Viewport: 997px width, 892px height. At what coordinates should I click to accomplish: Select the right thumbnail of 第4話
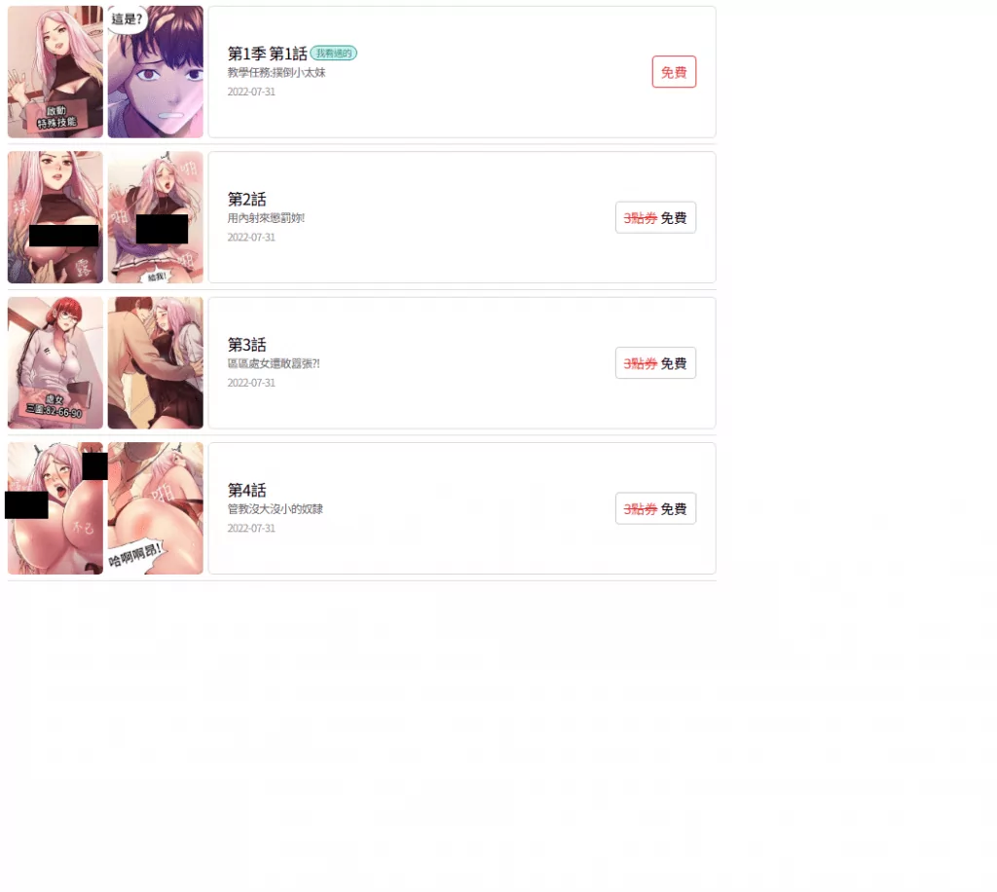(155, 508)
